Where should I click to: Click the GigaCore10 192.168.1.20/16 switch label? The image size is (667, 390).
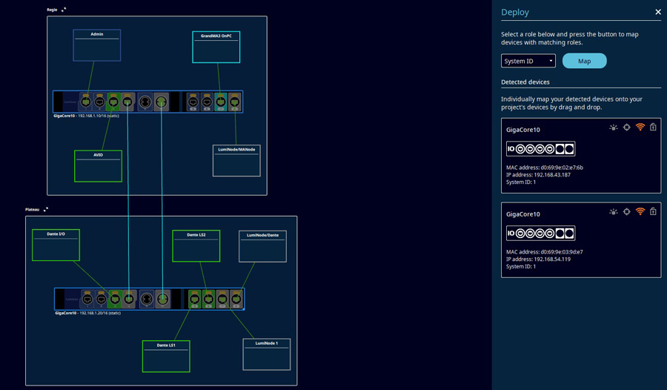(87, 313)
